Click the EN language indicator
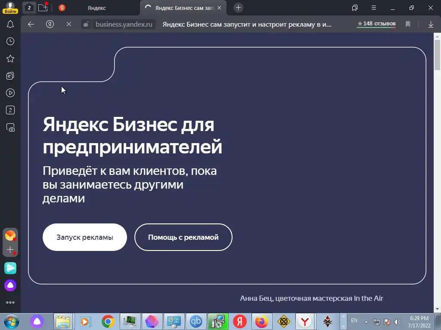 [x=354, y=321]
